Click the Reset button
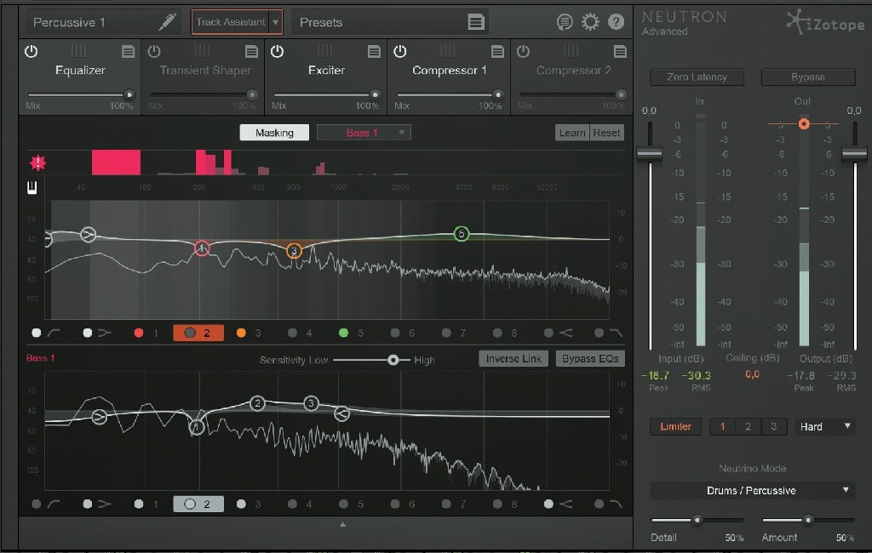The width and height of the screenshot is (872, 553). click(x=606, y=133)
